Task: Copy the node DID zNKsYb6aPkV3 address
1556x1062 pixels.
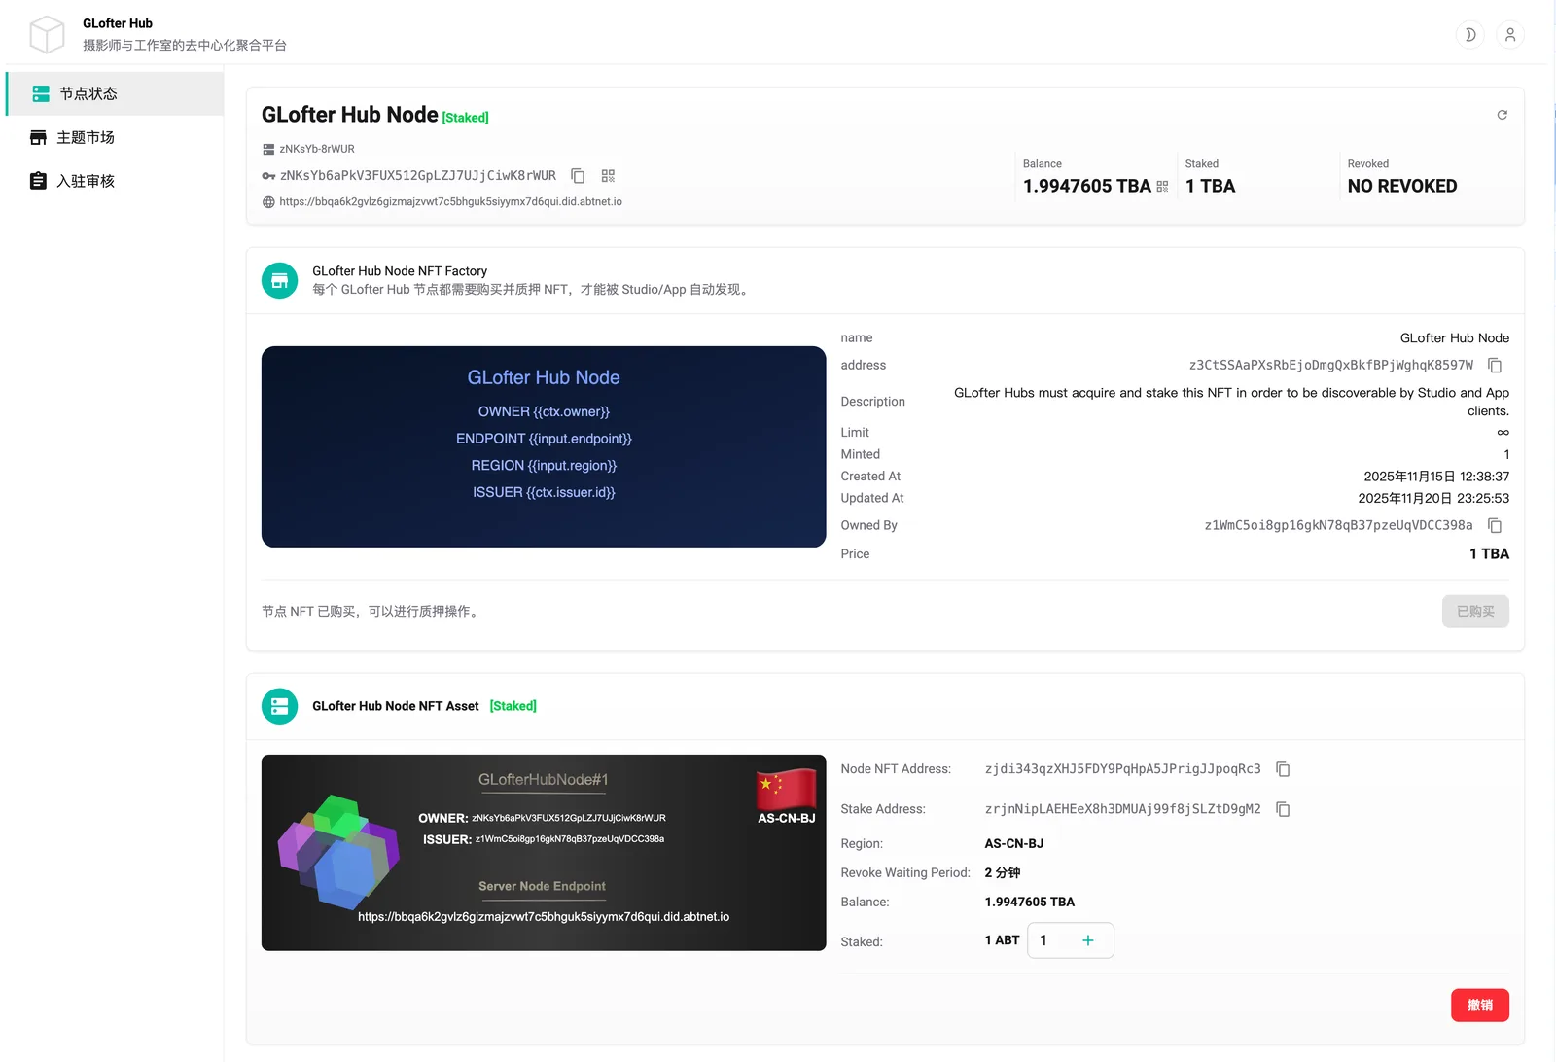Action: click(x=578, y=176)
